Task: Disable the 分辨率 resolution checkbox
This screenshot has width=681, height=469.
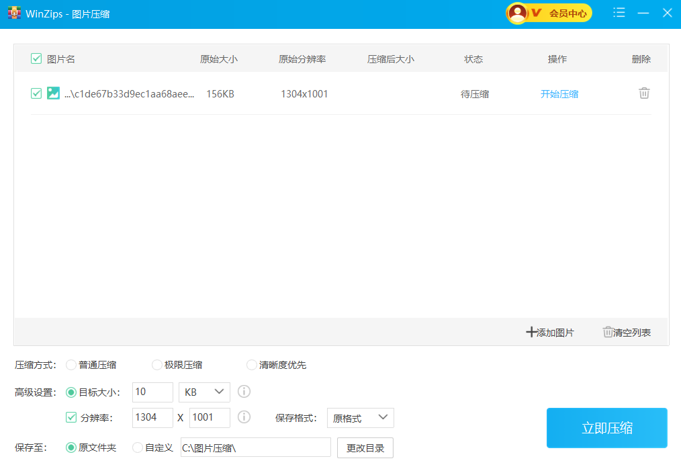Action: [71, 417]
